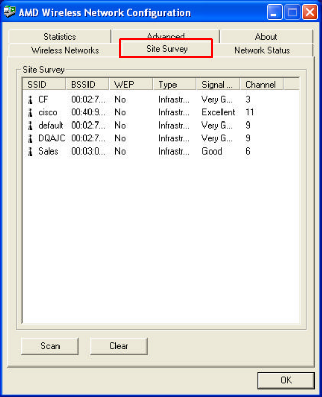Switch to the Statistics tab
Image resolution: width=322 pixels, height=397 pixels.
(60, 37)
